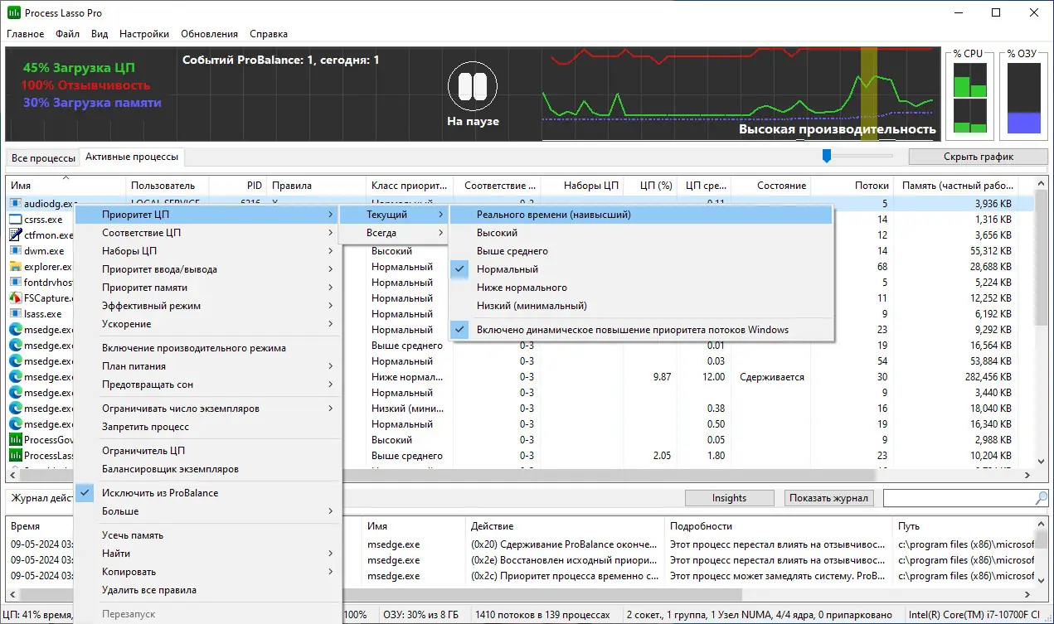Click the large pause icon above На паузе
The height and width of the screenshot is (624, 1054).
click(472, 87)
